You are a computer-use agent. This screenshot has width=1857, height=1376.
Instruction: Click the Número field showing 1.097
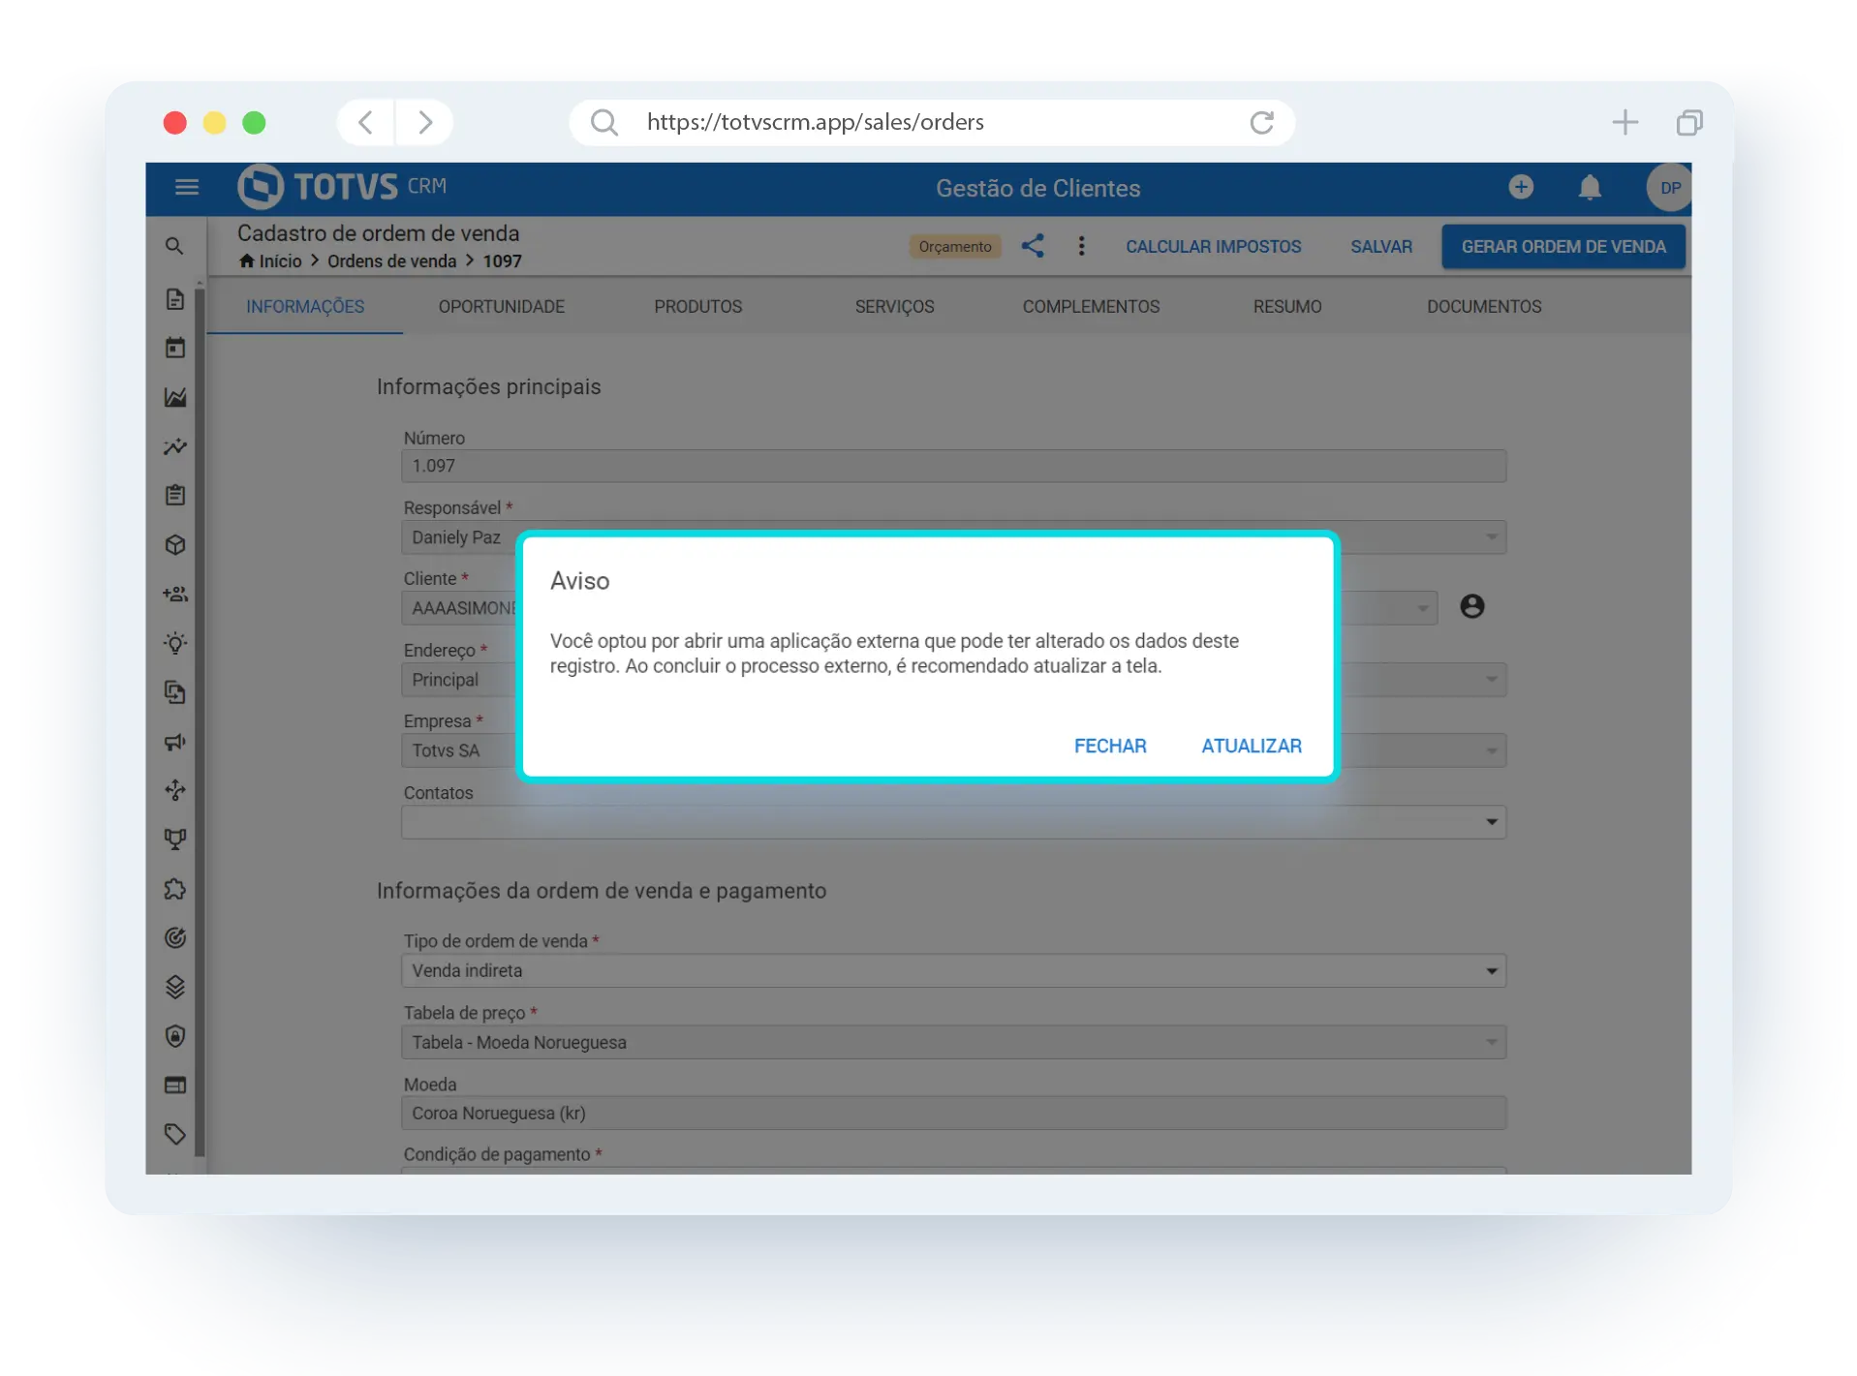point(953,466)
